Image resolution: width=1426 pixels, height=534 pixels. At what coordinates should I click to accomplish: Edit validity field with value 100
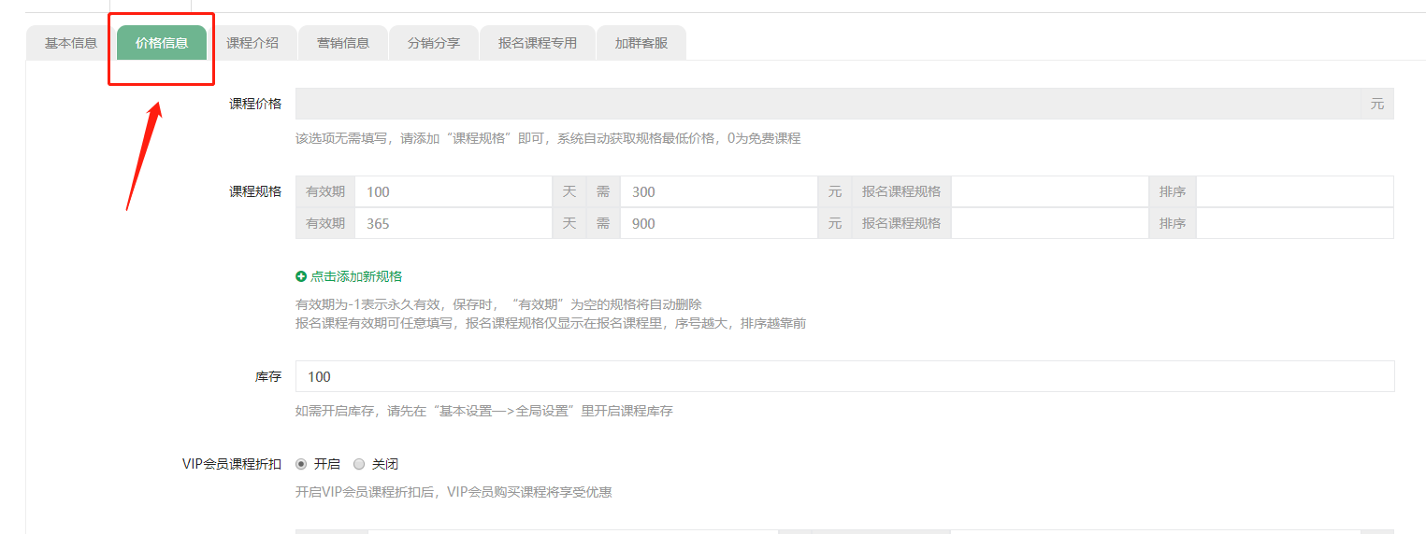point(454,191)
